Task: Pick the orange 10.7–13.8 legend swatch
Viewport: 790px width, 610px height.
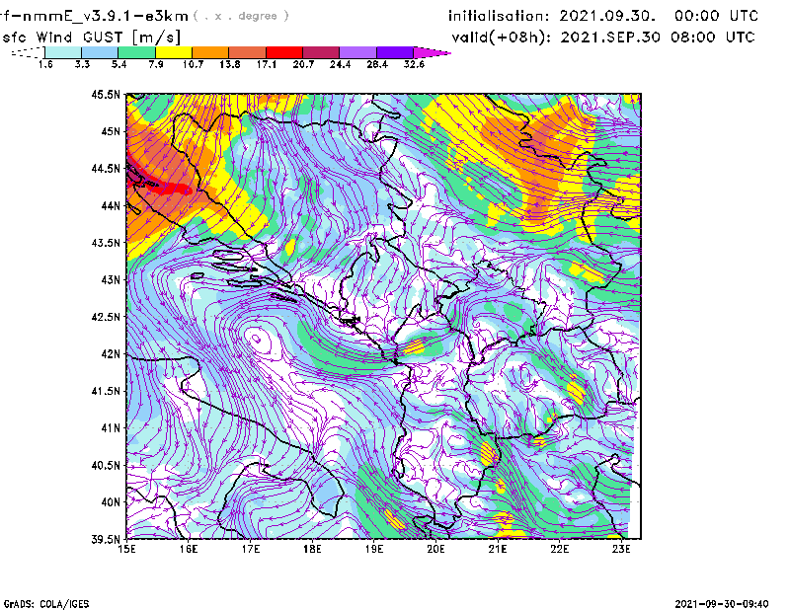Action: coord(210,52)
